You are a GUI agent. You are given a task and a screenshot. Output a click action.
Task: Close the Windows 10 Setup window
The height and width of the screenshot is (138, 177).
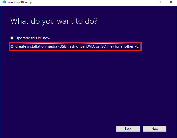coord(171,2)
